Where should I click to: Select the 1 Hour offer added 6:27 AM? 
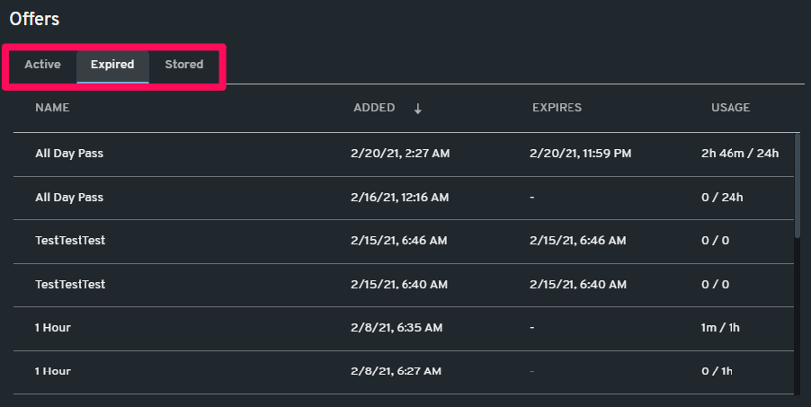[x=404, y=372]
